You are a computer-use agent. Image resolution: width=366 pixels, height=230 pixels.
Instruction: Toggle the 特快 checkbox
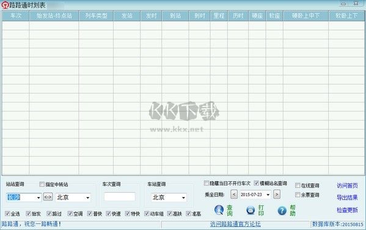pos(128,213)
